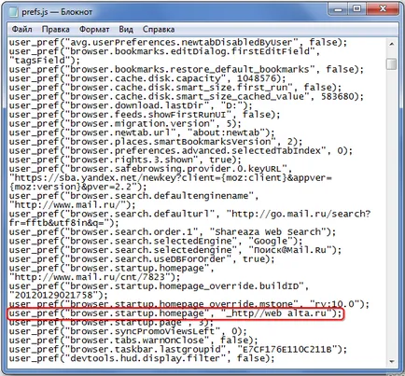Click the "tagsField" line

click(x=45, y=61)
